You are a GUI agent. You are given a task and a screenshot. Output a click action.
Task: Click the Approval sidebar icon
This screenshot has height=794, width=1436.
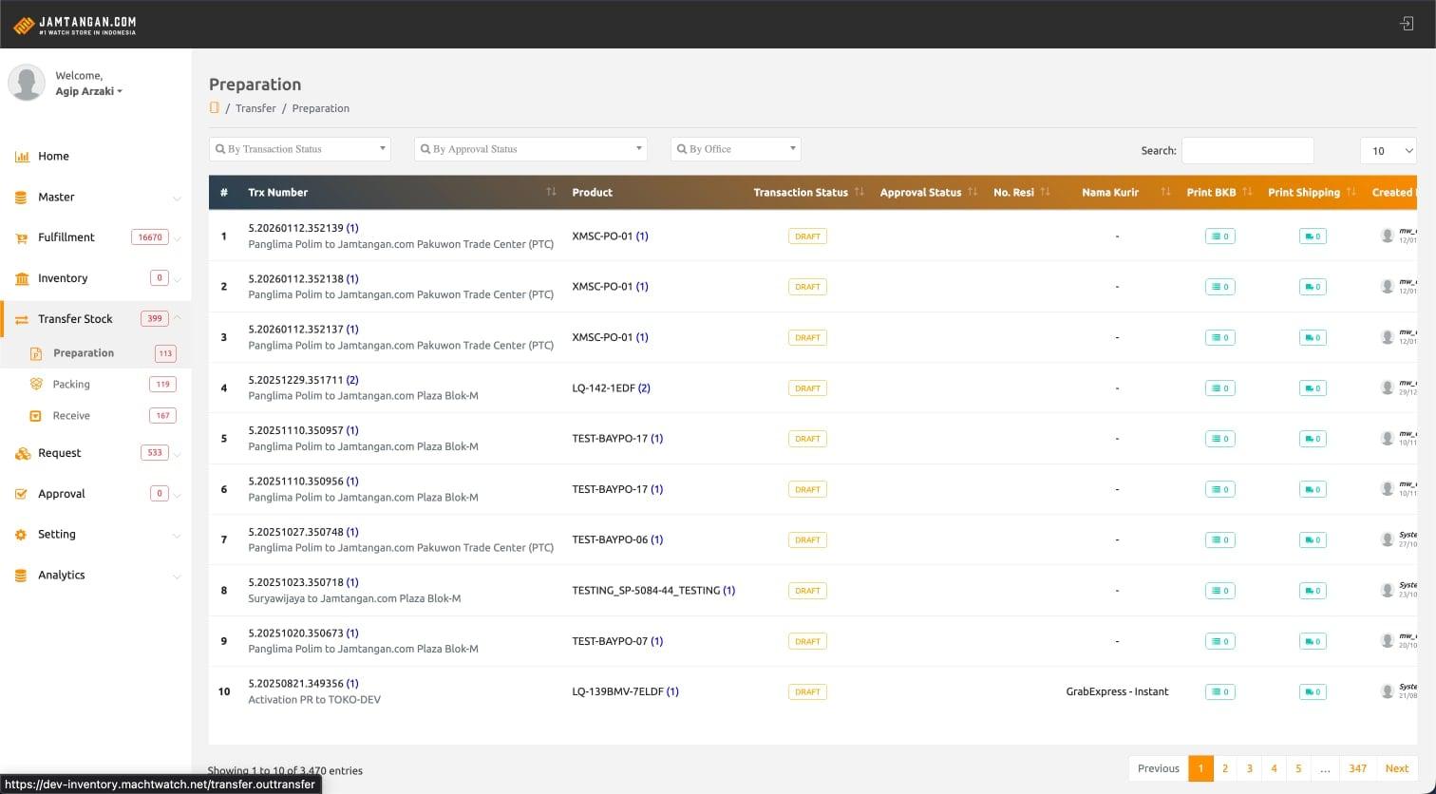(21, 494)
